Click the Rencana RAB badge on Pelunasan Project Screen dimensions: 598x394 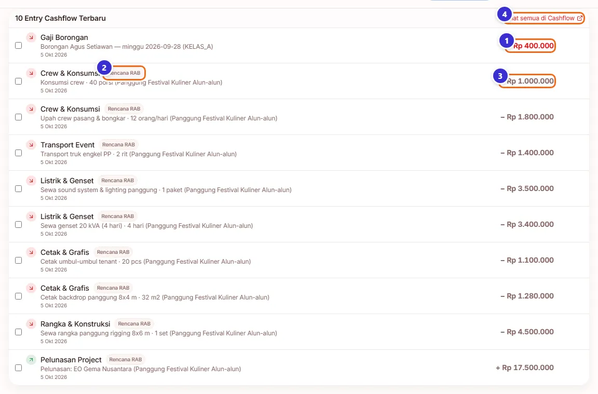126,360
